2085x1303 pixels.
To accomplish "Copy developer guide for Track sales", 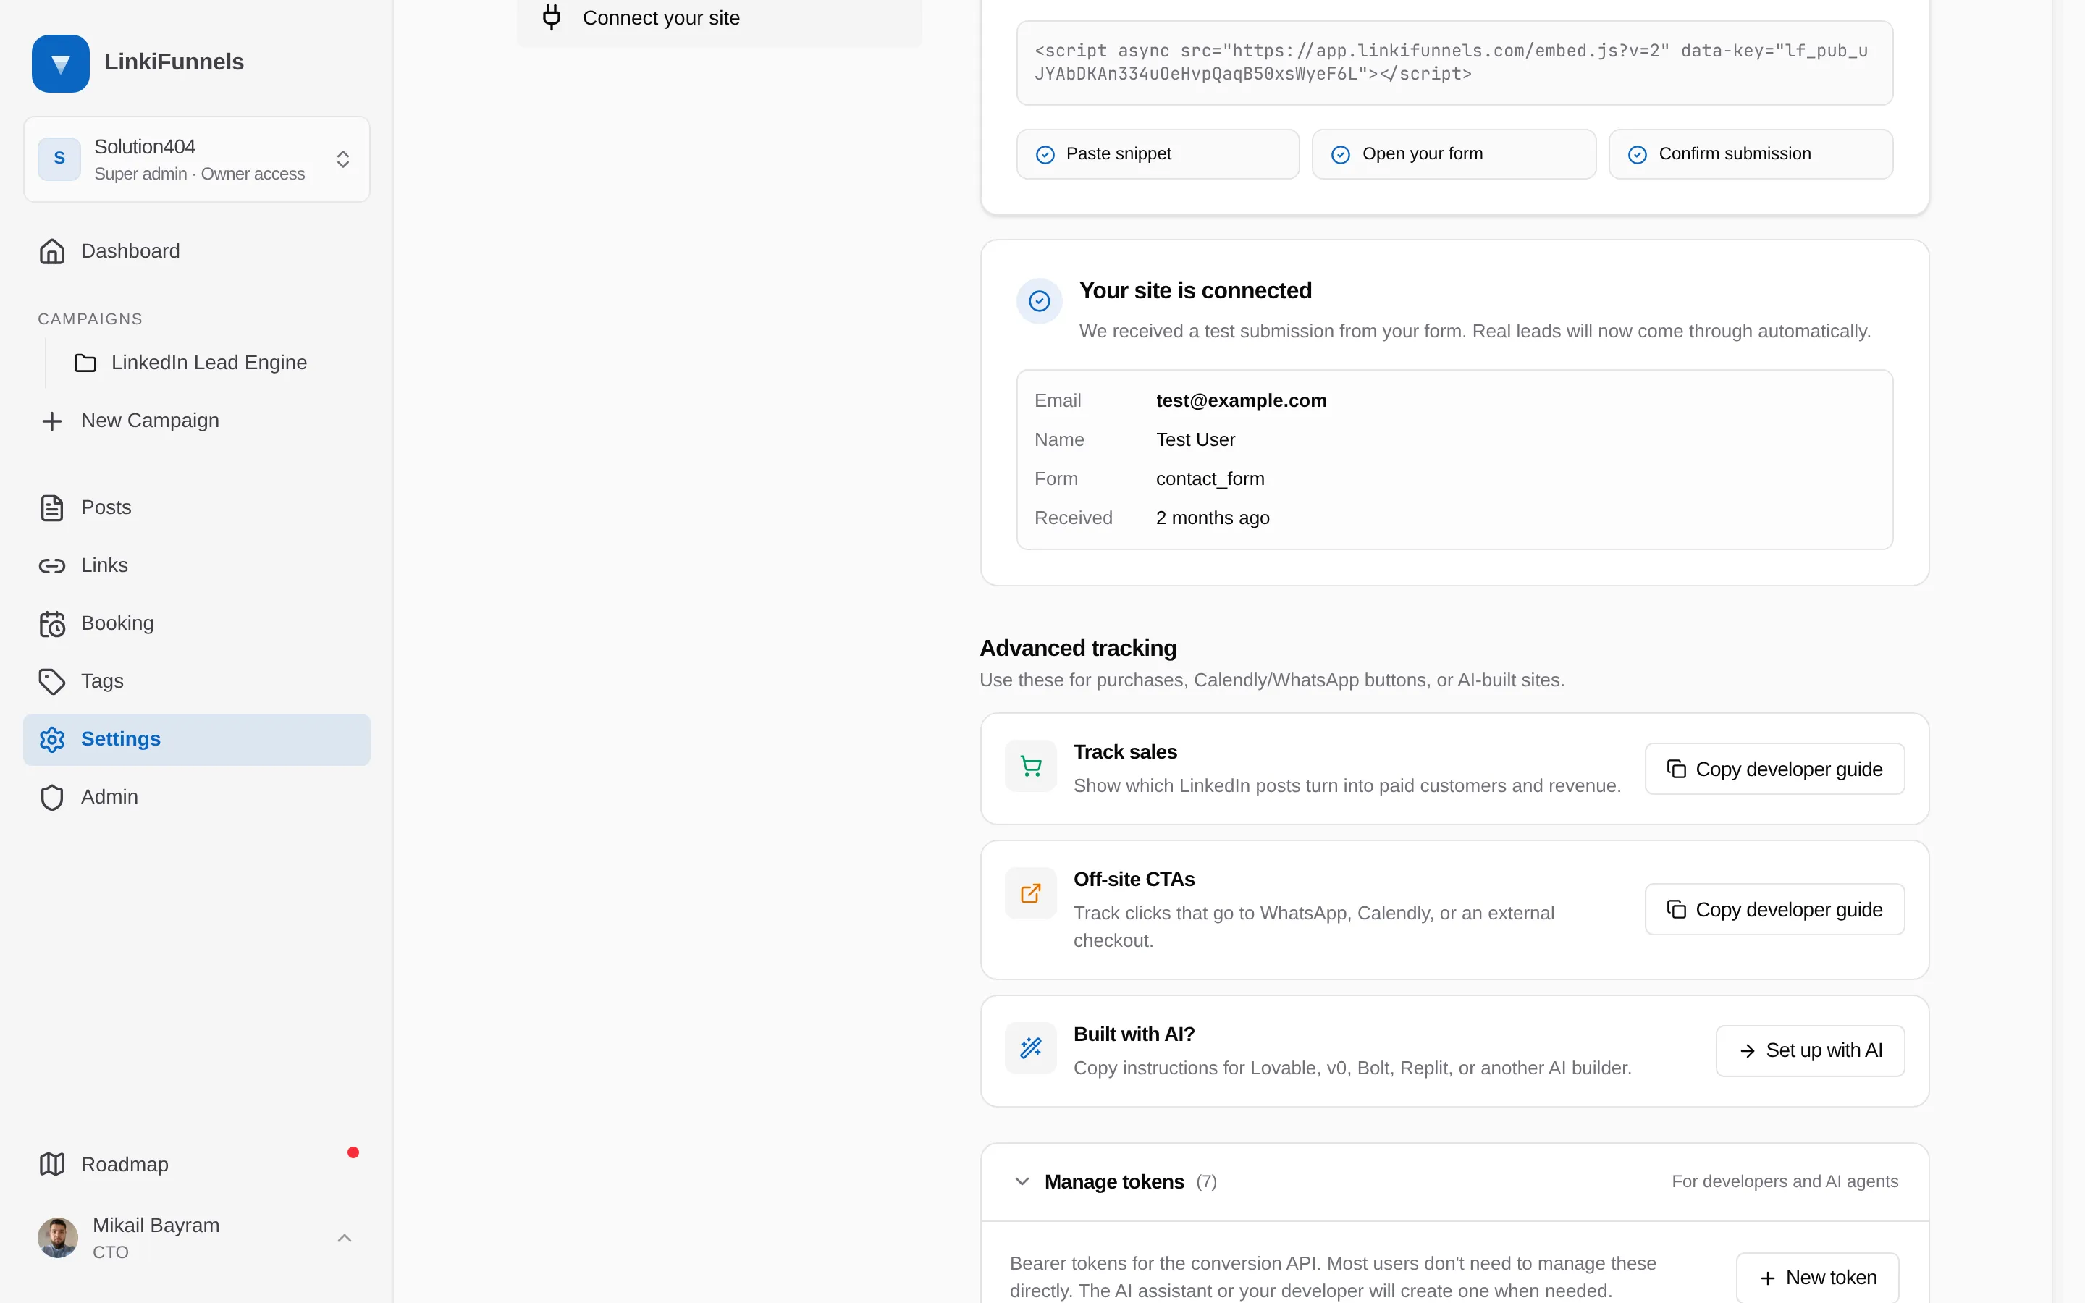I will click(x=1774, y=769).
